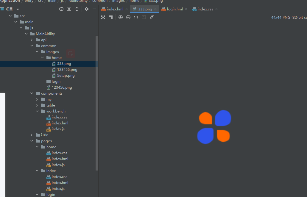Viewport: 307px width, 197px height.
Task: Click the fit-to-window zoom icon
Action: [144, 17]
